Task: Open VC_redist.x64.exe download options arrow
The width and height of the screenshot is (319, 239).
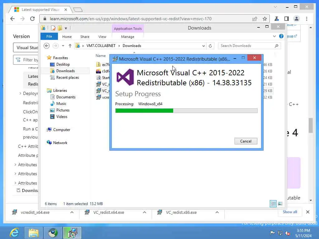Action: [145, 212]
